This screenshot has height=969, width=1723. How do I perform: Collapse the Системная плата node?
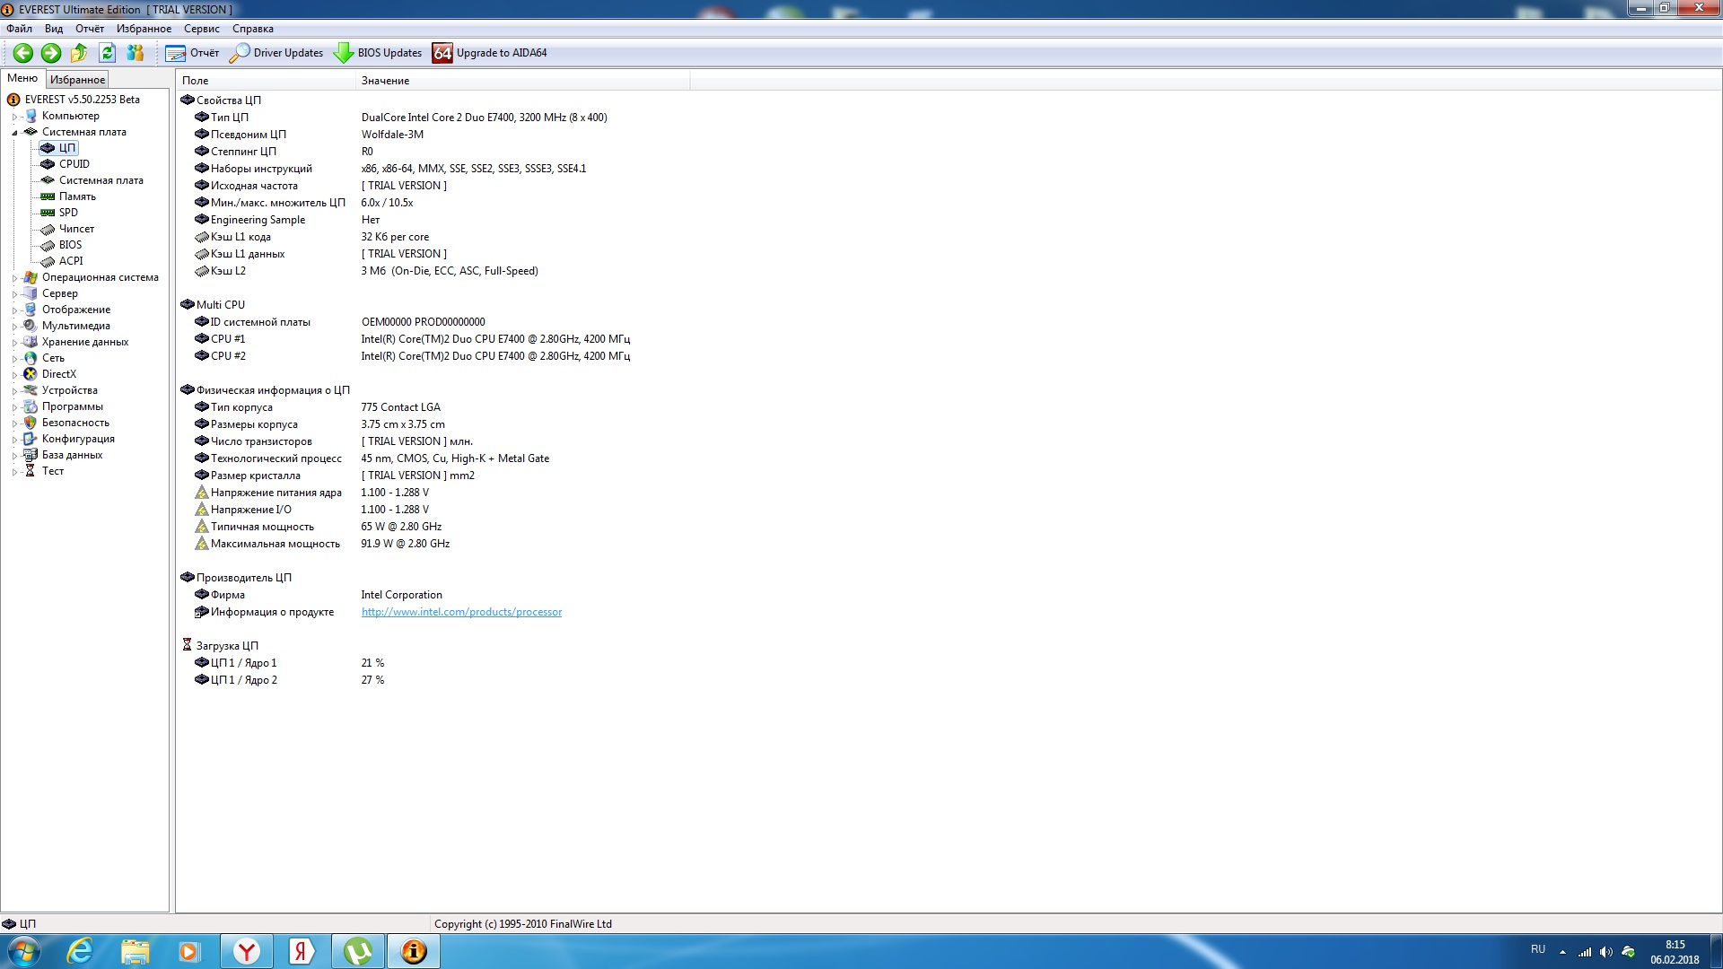pyautogui.click(x=14, y=133)
